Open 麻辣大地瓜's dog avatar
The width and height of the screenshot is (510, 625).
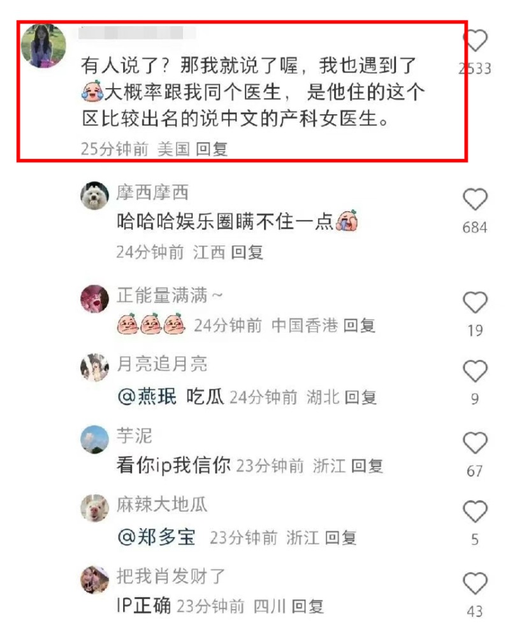click(x=94, y=508)
